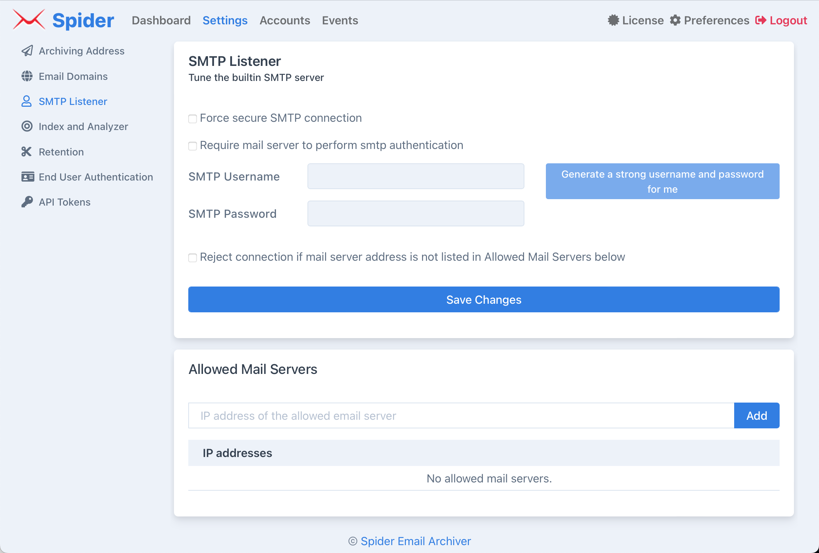
Task: Select the Accounts navigation tab
Action: point(284,20)
